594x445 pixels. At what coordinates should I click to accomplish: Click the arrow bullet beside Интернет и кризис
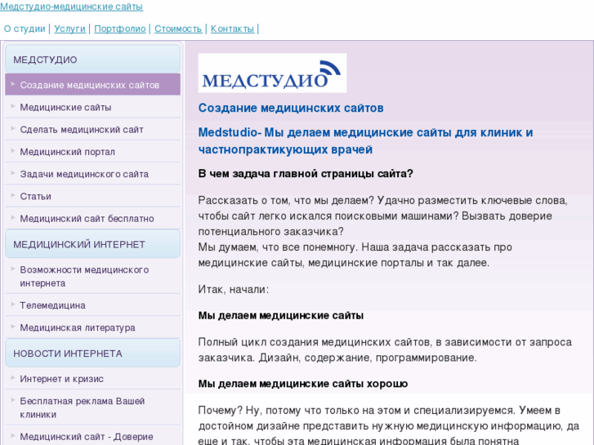coord(13,378)
